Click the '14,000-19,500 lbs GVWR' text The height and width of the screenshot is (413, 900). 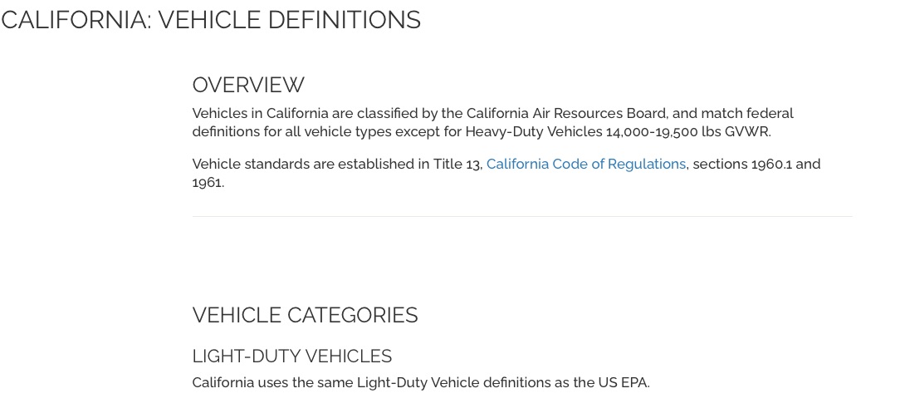click(x=687, y=132)
